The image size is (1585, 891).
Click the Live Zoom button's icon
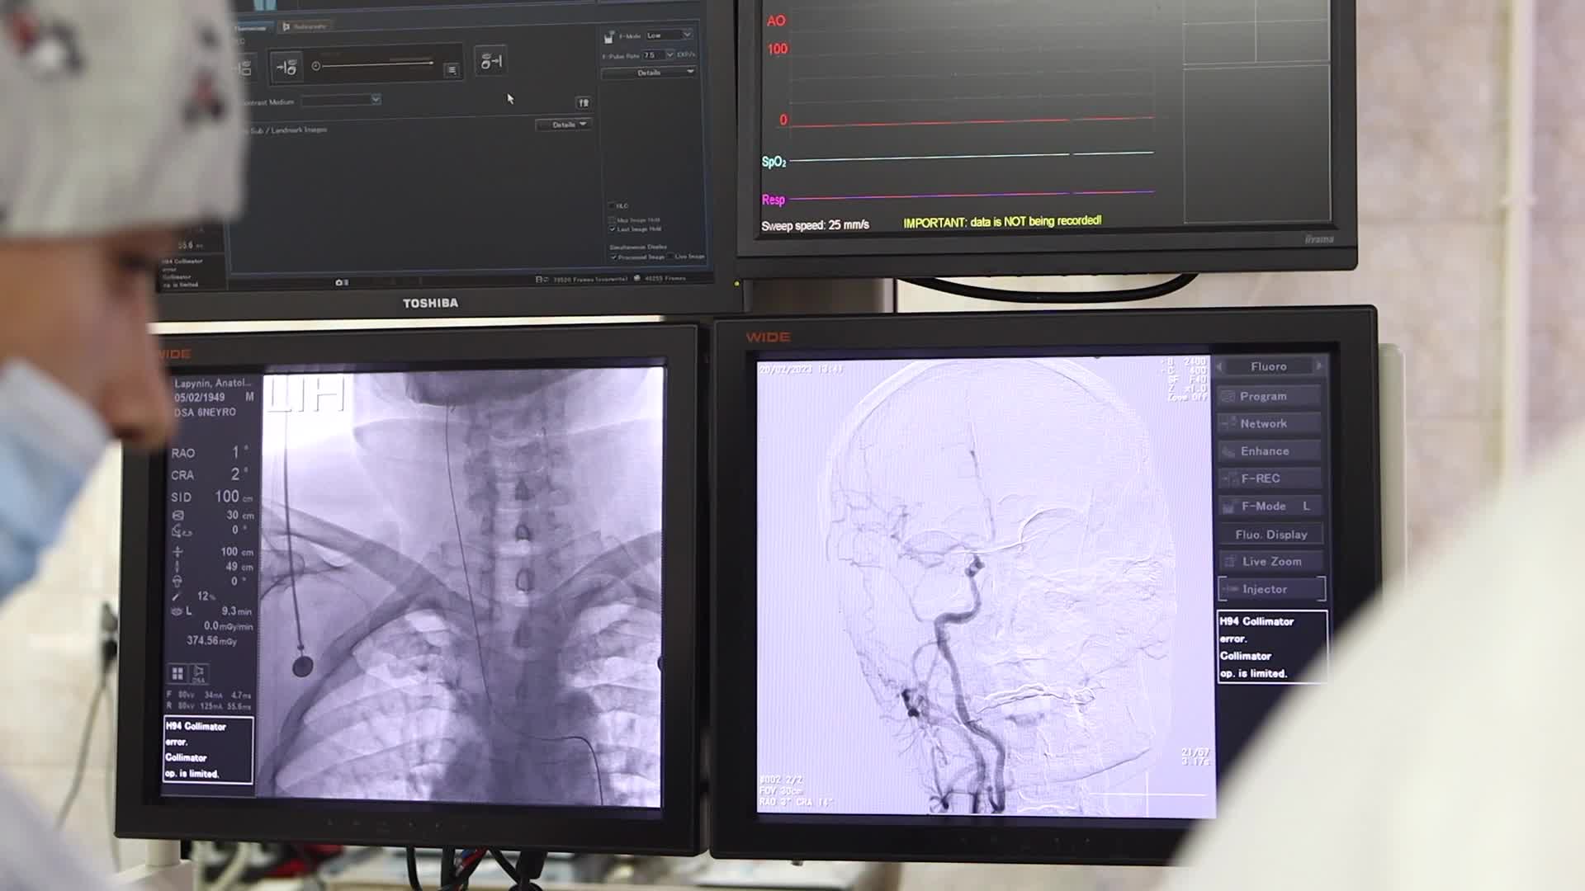1230,562
